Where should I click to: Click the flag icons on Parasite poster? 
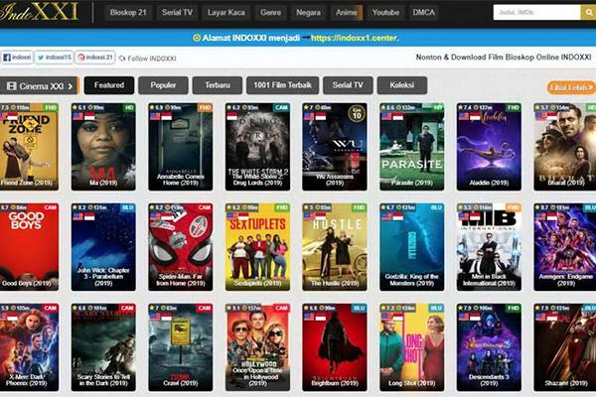(392, 116)
